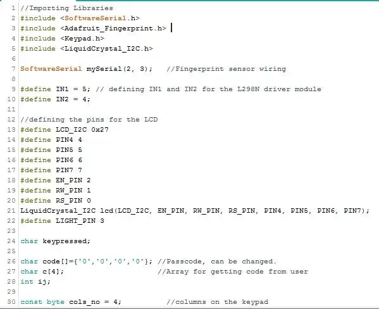Image resolution: width=379 pixels, height=309 pixels.
Task: Place cursor in SoftwareSerial.h include line
Action: click(80, 18)
